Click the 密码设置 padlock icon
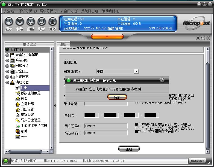This screenshot has height=167, width=214. [x=18, y=115]
